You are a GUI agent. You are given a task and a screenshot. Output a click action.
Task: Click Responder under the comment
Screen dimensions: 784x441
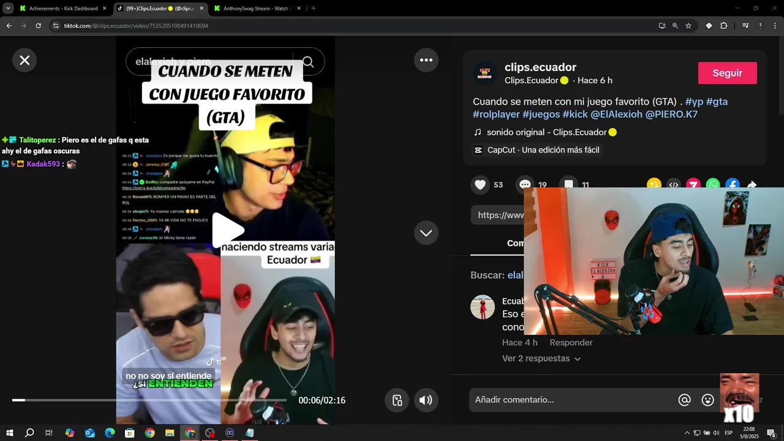[571, 342]
